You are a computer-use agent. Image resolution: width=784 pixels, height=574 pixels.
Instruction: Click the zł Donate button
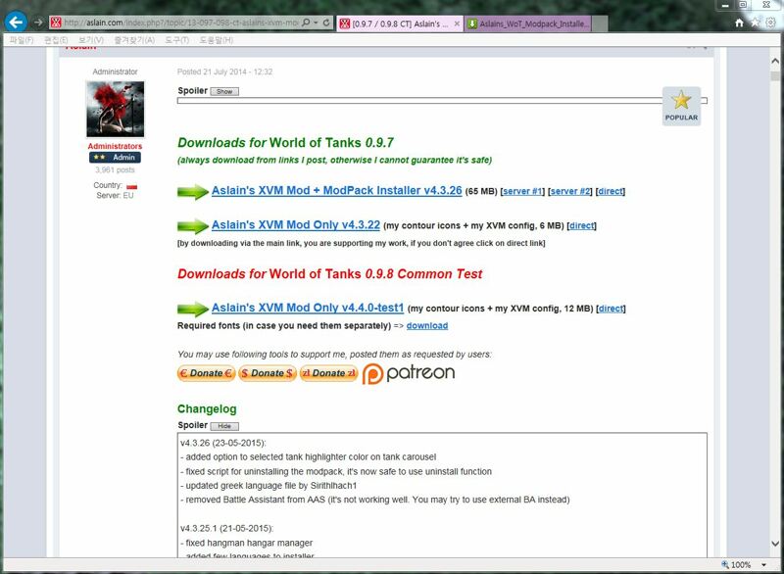pyautogui.click(x=328, y=373)
